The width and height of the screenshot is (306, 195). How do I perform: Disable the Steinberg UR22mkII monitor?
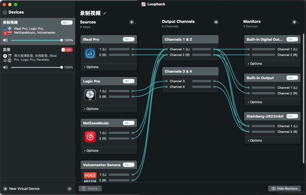pos(292,116)
